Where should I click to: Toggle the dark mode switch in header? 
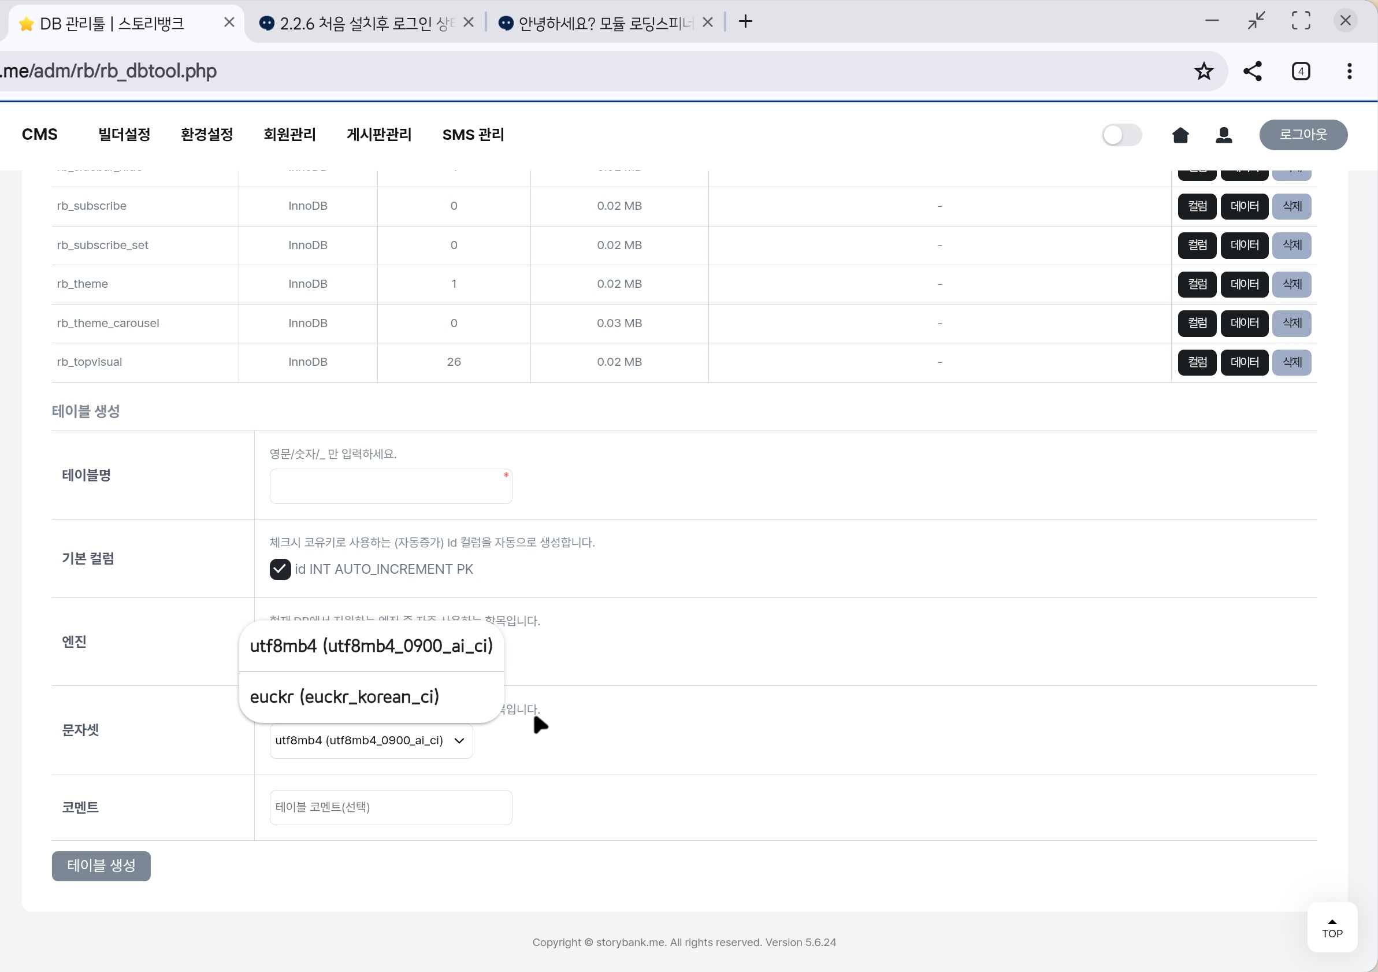point(1121,135)
